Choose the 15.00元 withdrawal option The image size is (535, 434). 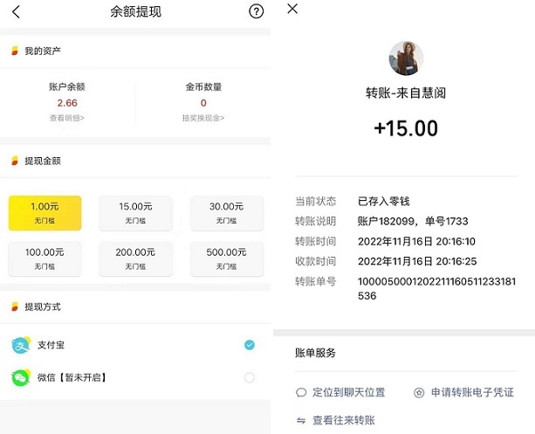(x=135, y=212)
